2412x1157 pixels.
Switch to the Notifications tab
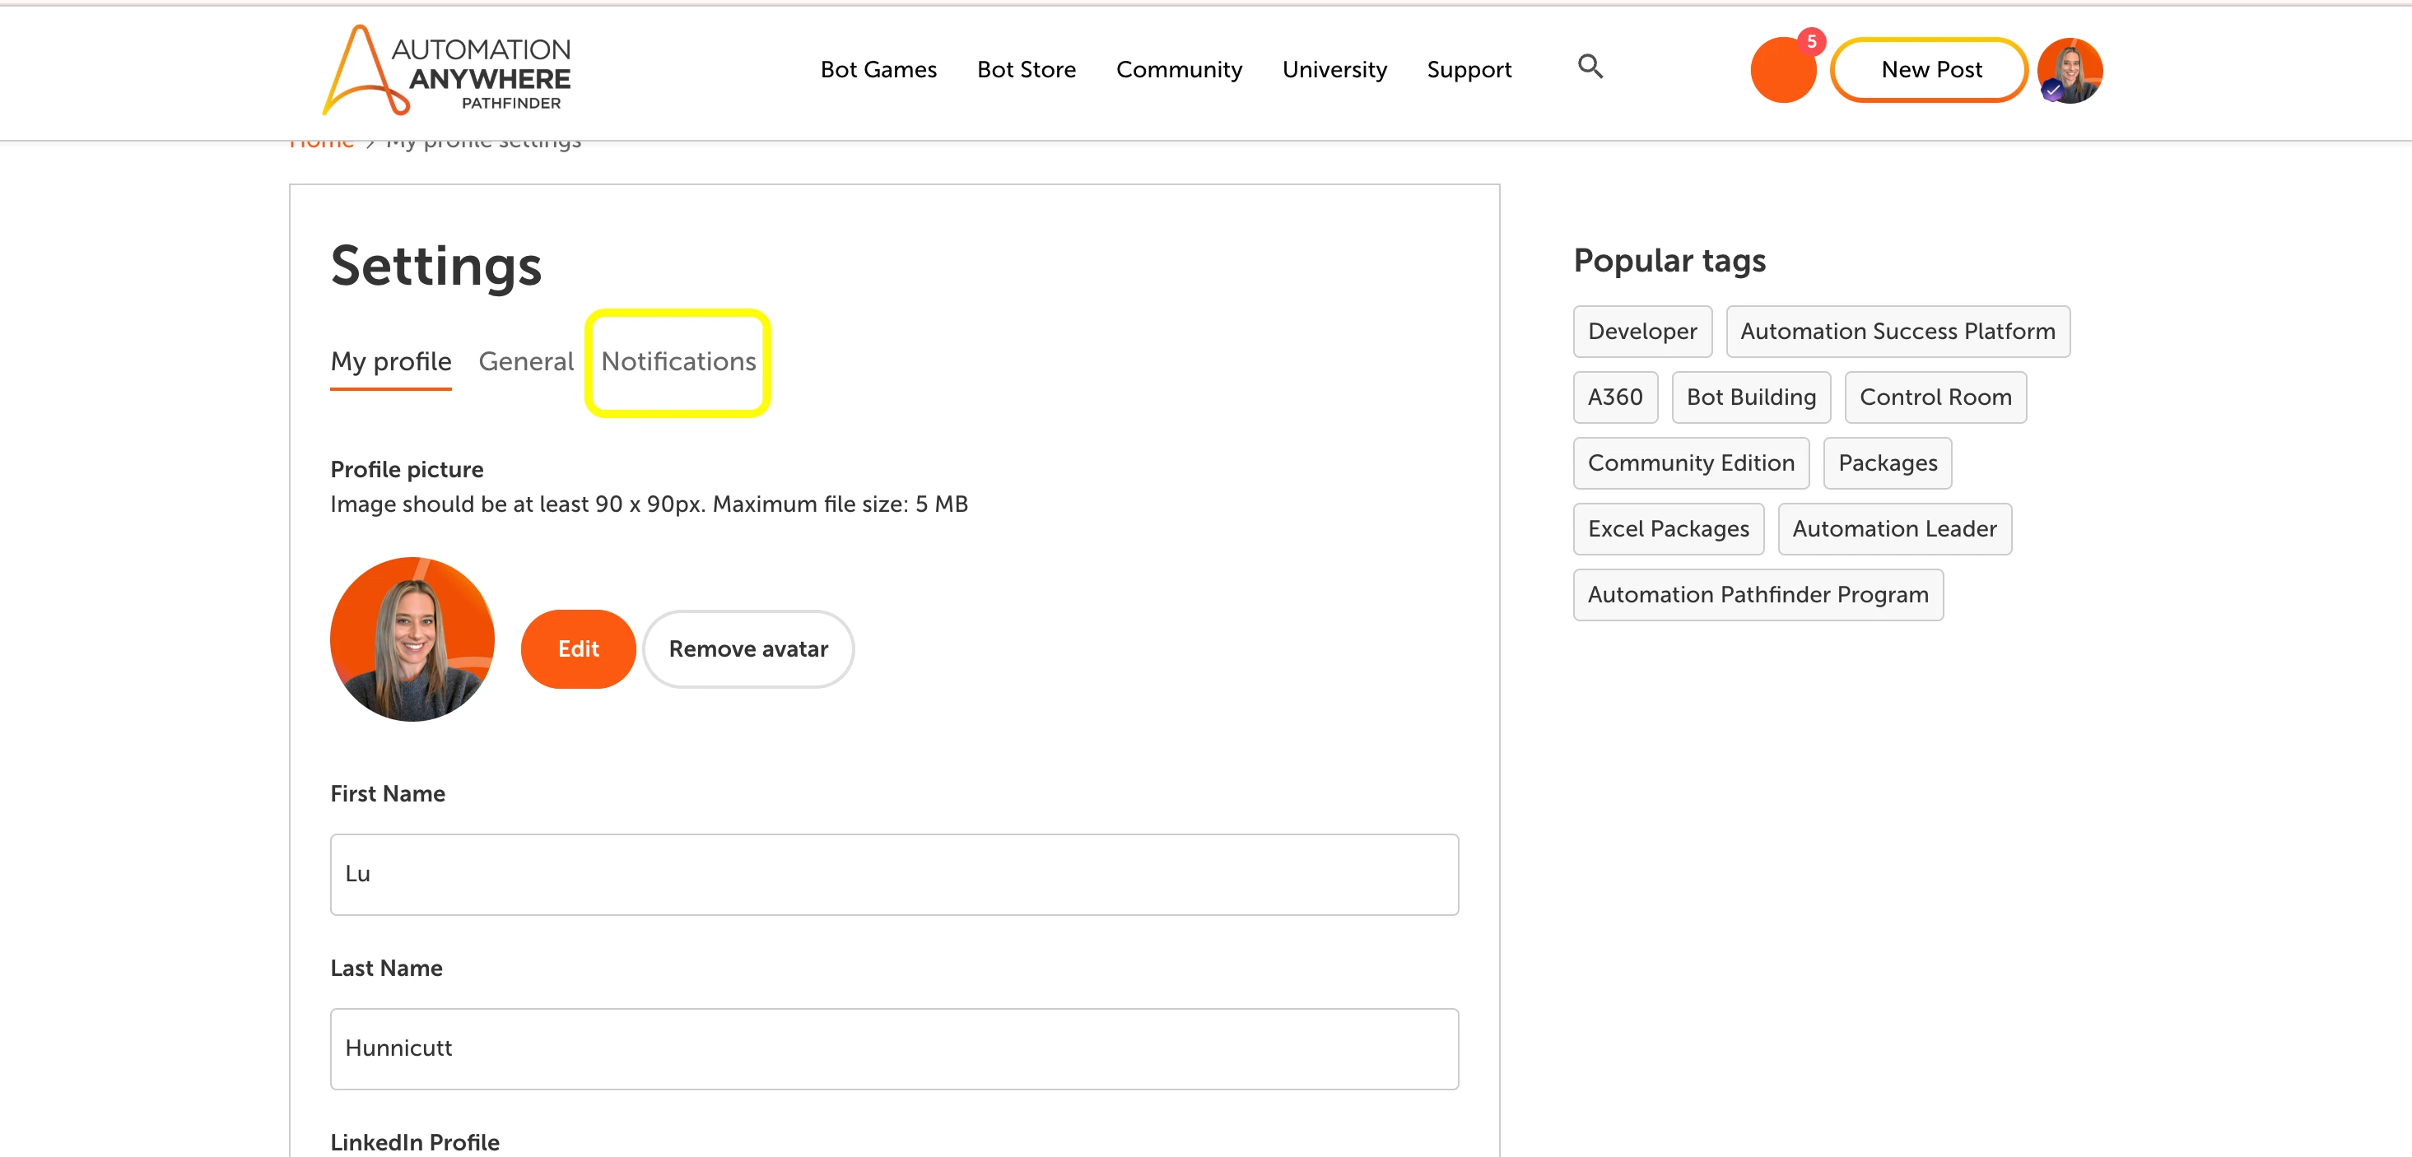click(678, 361)
